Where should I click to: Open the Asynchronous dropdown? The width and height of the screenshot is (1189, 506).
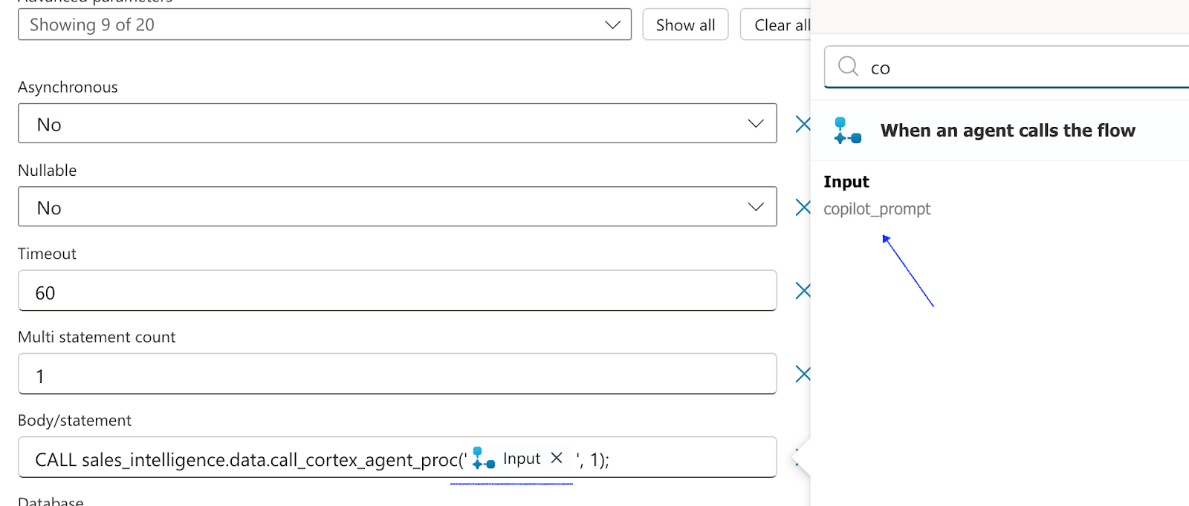[398, 123]
